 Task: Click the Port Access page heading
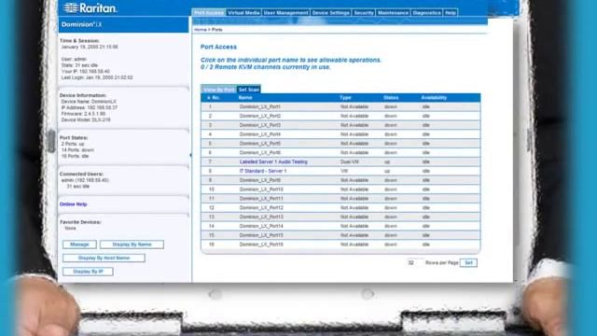pyautogui.click(x=218, y=47)
